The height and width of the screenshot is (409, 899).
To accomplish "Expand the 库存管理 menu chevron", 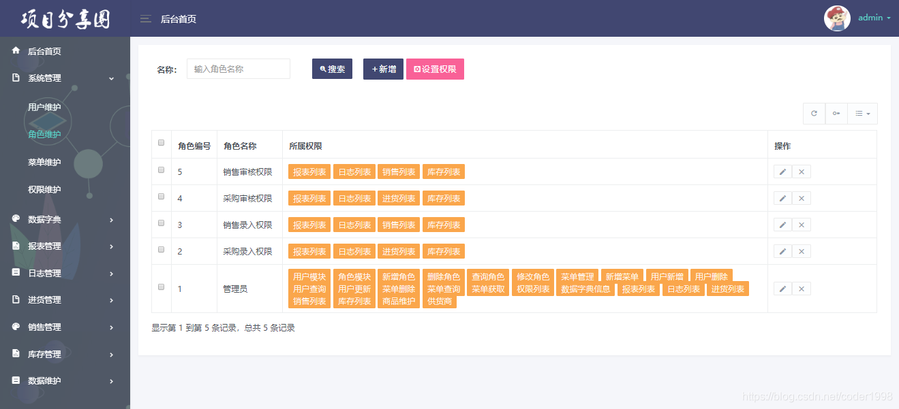I will pos(111,355).
